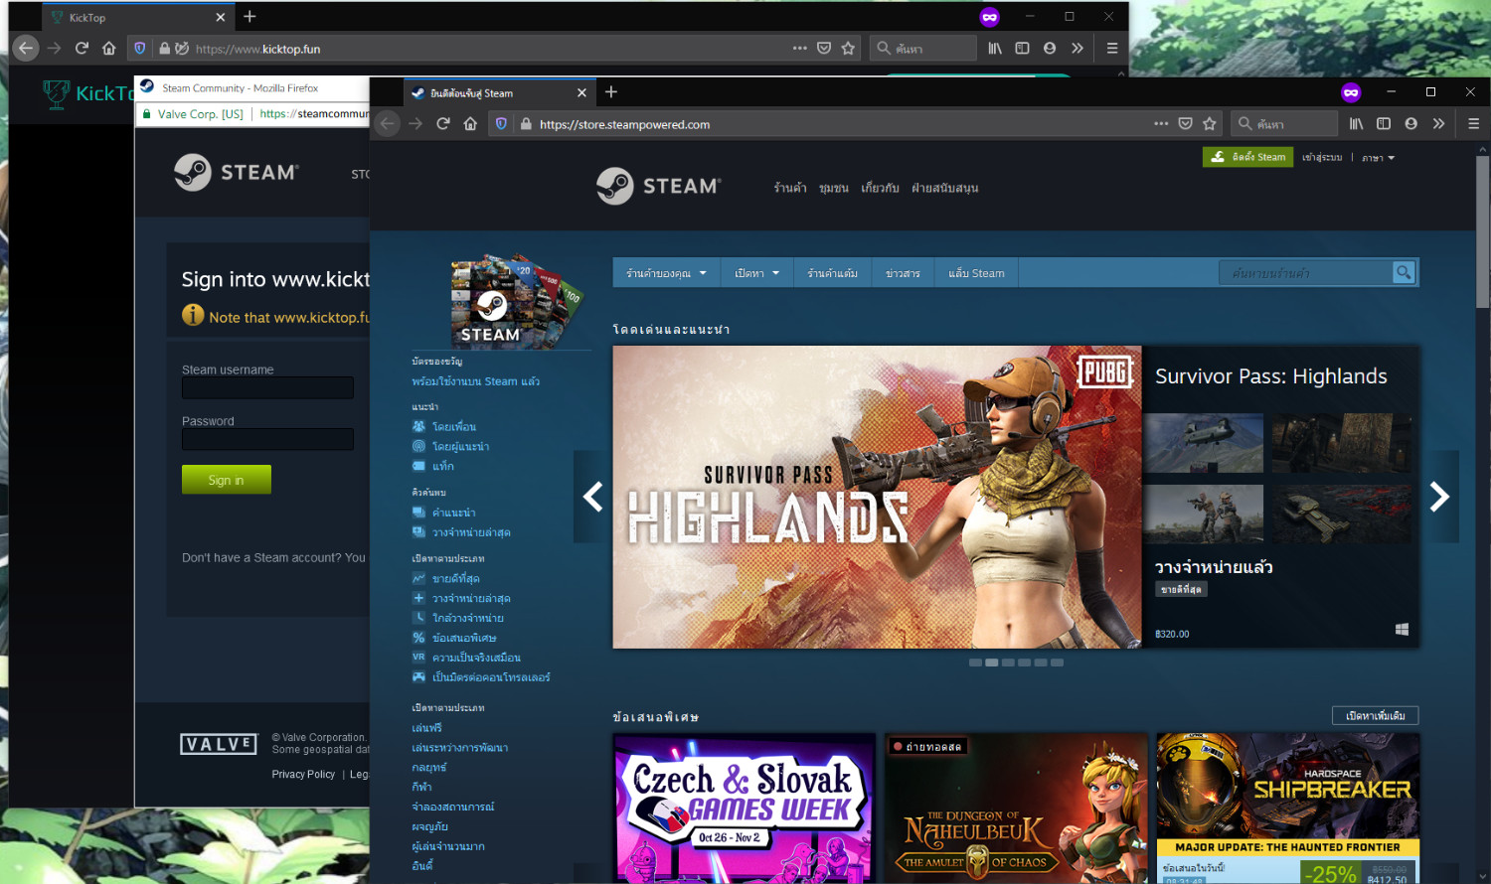The image size is (1491, 884).
Task: Close the KickTop browser tab
Action: pos(220,17)
